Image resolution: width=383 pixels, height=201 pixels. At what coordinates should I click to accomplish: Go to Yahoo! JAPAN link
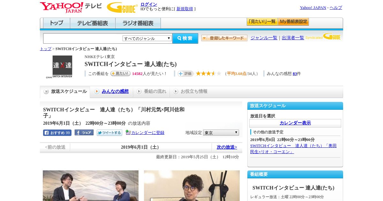tap(313, 8)
